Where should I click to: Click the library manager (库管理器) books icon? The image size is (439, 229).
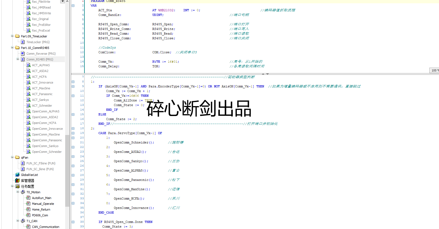(x=17, y=181)
